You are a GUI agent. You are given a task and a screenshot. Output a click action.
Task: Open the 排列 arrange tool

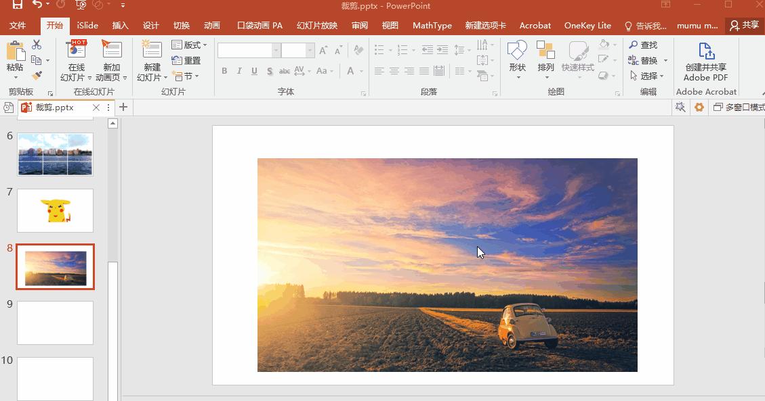pyautogui.click(x=545, y=51)
